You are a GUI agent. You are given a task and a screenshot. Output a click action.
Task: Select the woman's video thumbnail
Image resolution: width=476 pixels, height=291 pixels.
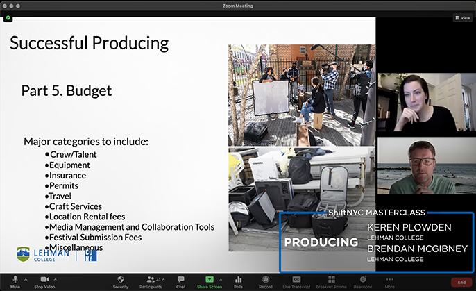425,102
